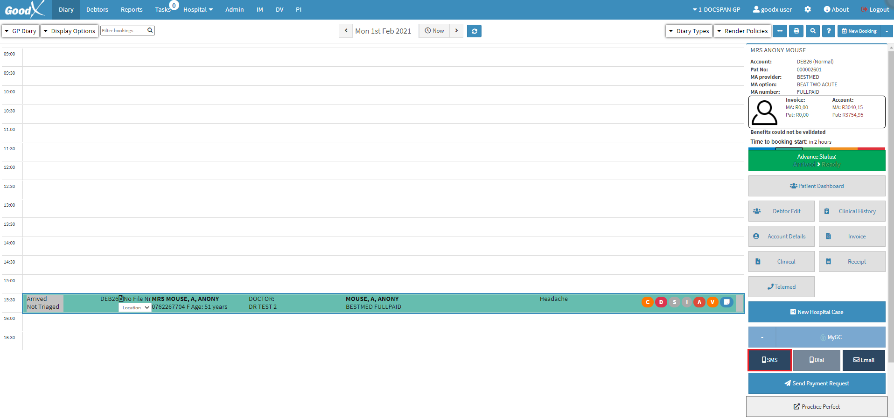Click the print diary icon
This screenshot has width=894, height=418.
[796, 31]
